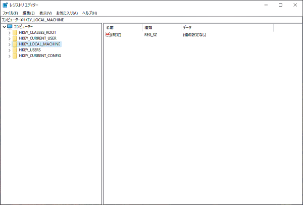Click the registry path address bar
Screen dimensions: 303x205
(x=151, y=20)
